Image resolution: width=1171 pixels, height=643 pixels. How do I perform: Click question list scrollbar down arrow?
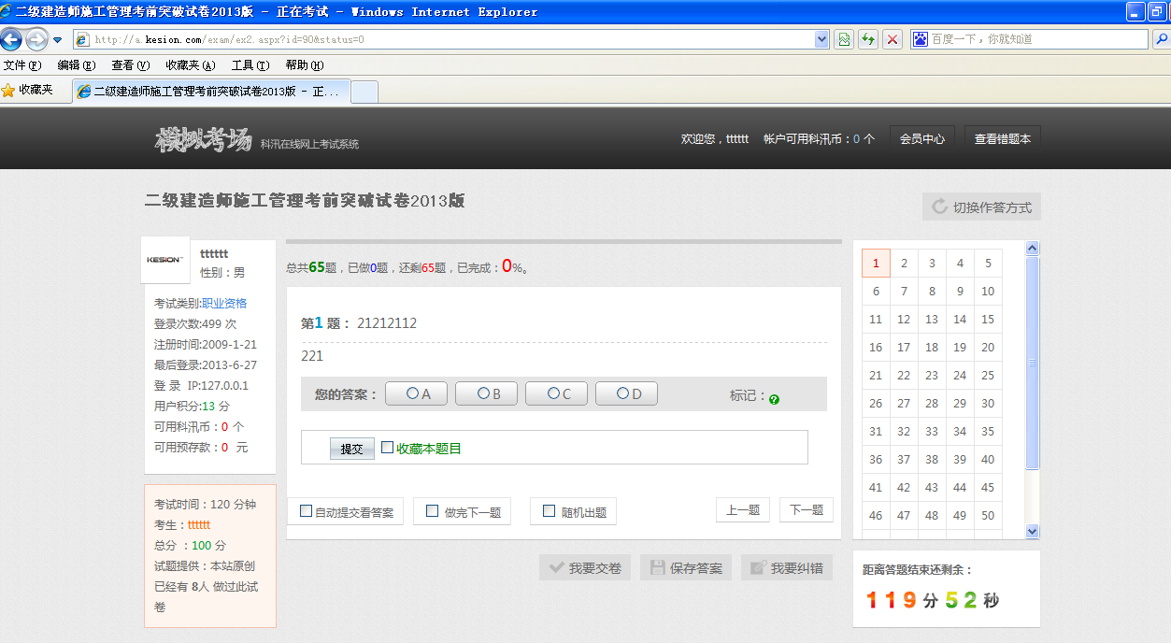coord(1033,531)
